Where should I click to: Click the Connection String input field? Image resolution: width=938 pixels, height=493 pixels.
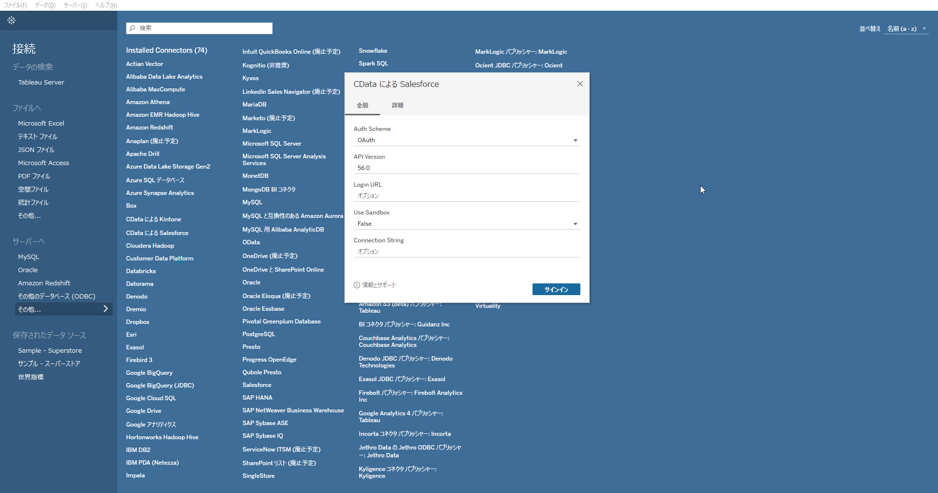click(x=467, y=252)
